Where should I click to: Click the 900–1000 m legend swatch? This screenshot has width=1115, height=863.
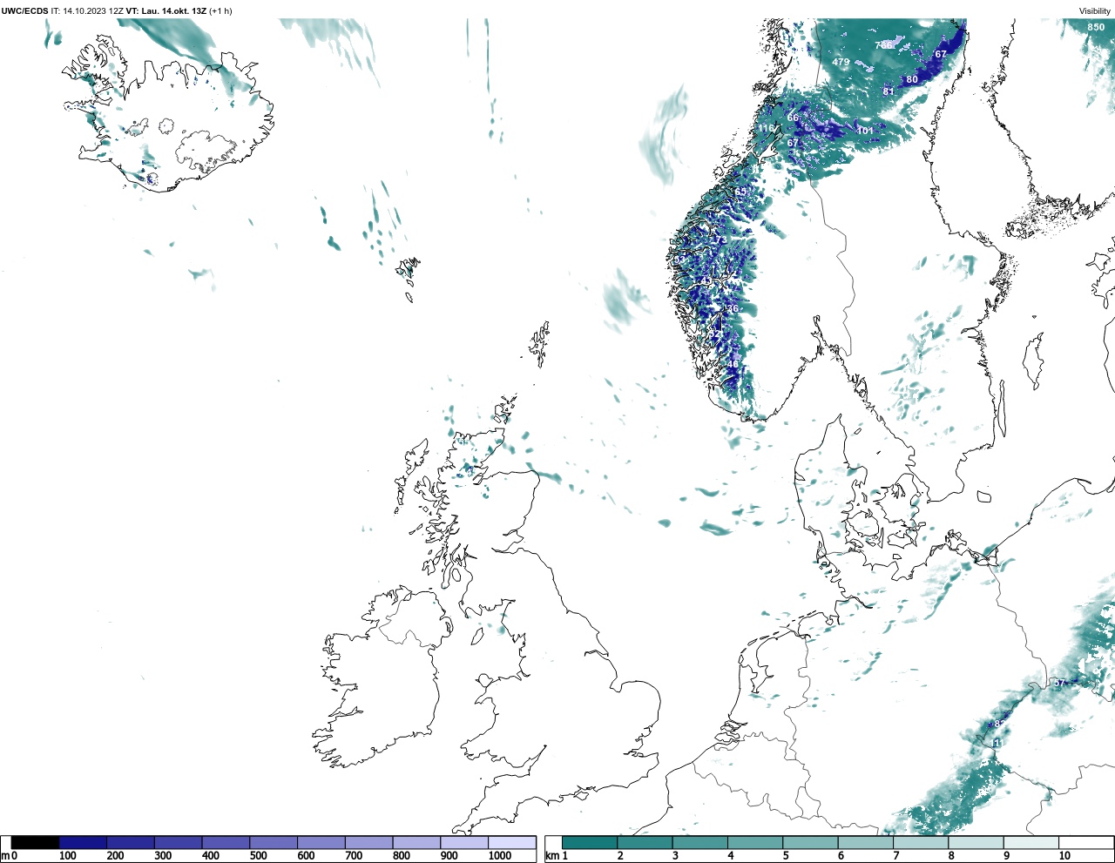tap(463, 843)
